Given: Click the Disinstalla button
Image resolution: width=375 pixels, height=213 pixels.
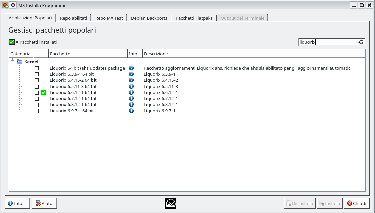Looking at the screenshot, I should coord(300,203).
